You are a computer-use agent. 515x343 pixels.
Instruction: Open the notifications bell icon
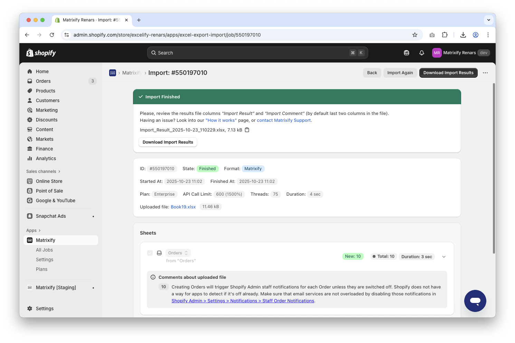(421, 53)
